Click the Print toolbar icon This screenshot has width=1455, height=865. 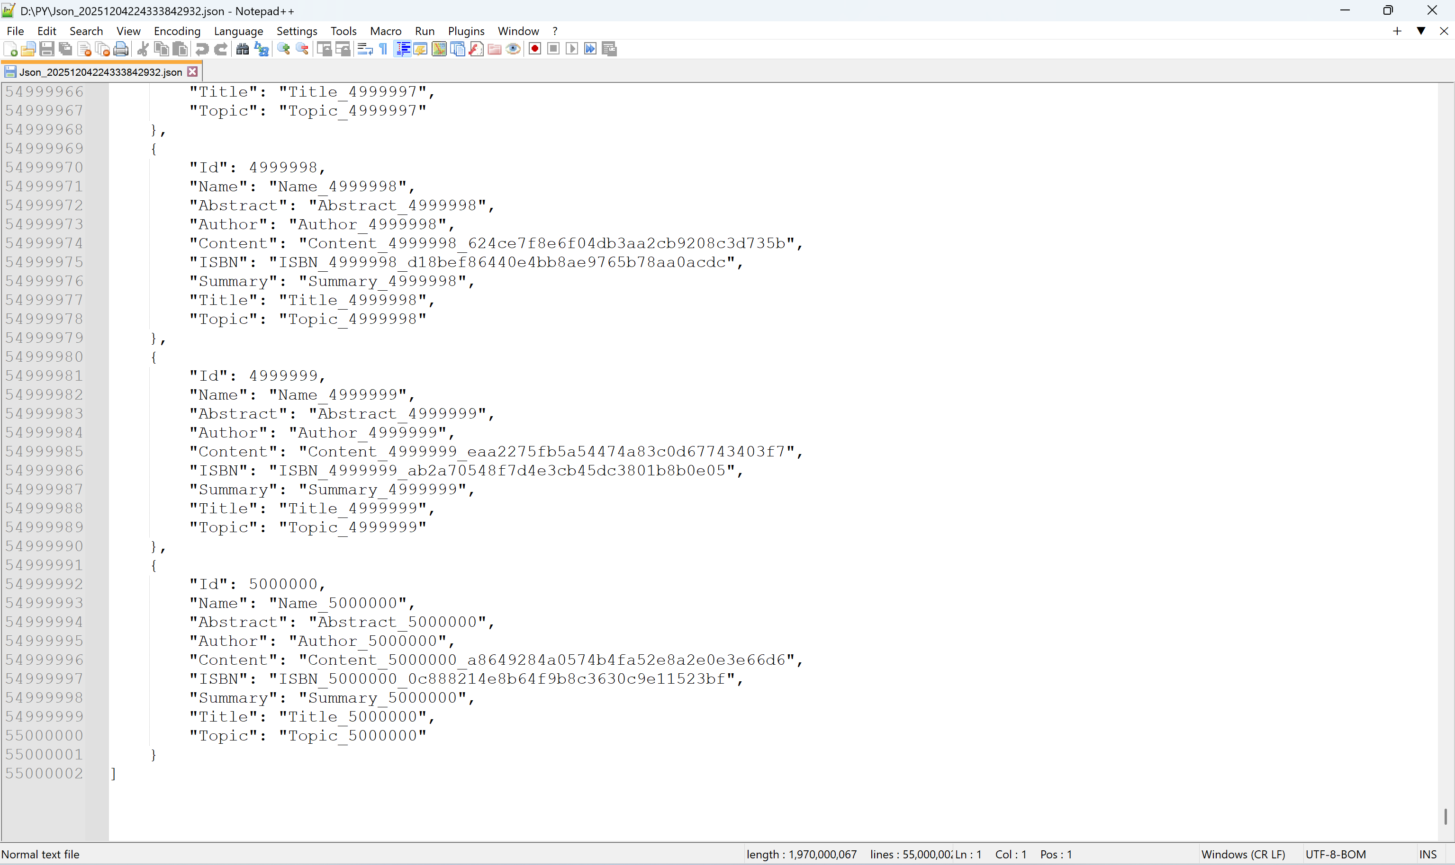click(121, 49)
